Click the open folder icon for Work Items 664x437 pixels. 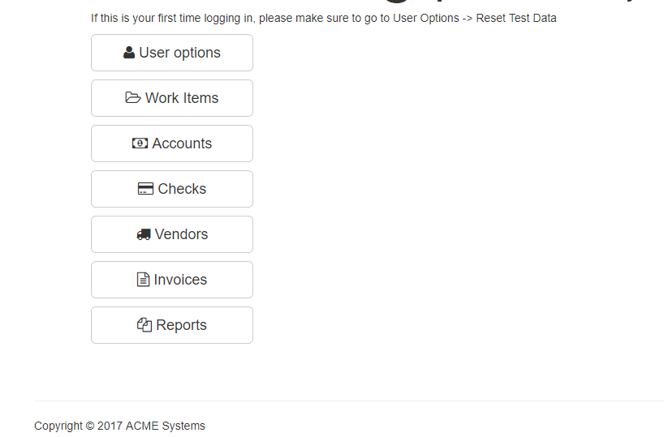[x=133, y=98]
